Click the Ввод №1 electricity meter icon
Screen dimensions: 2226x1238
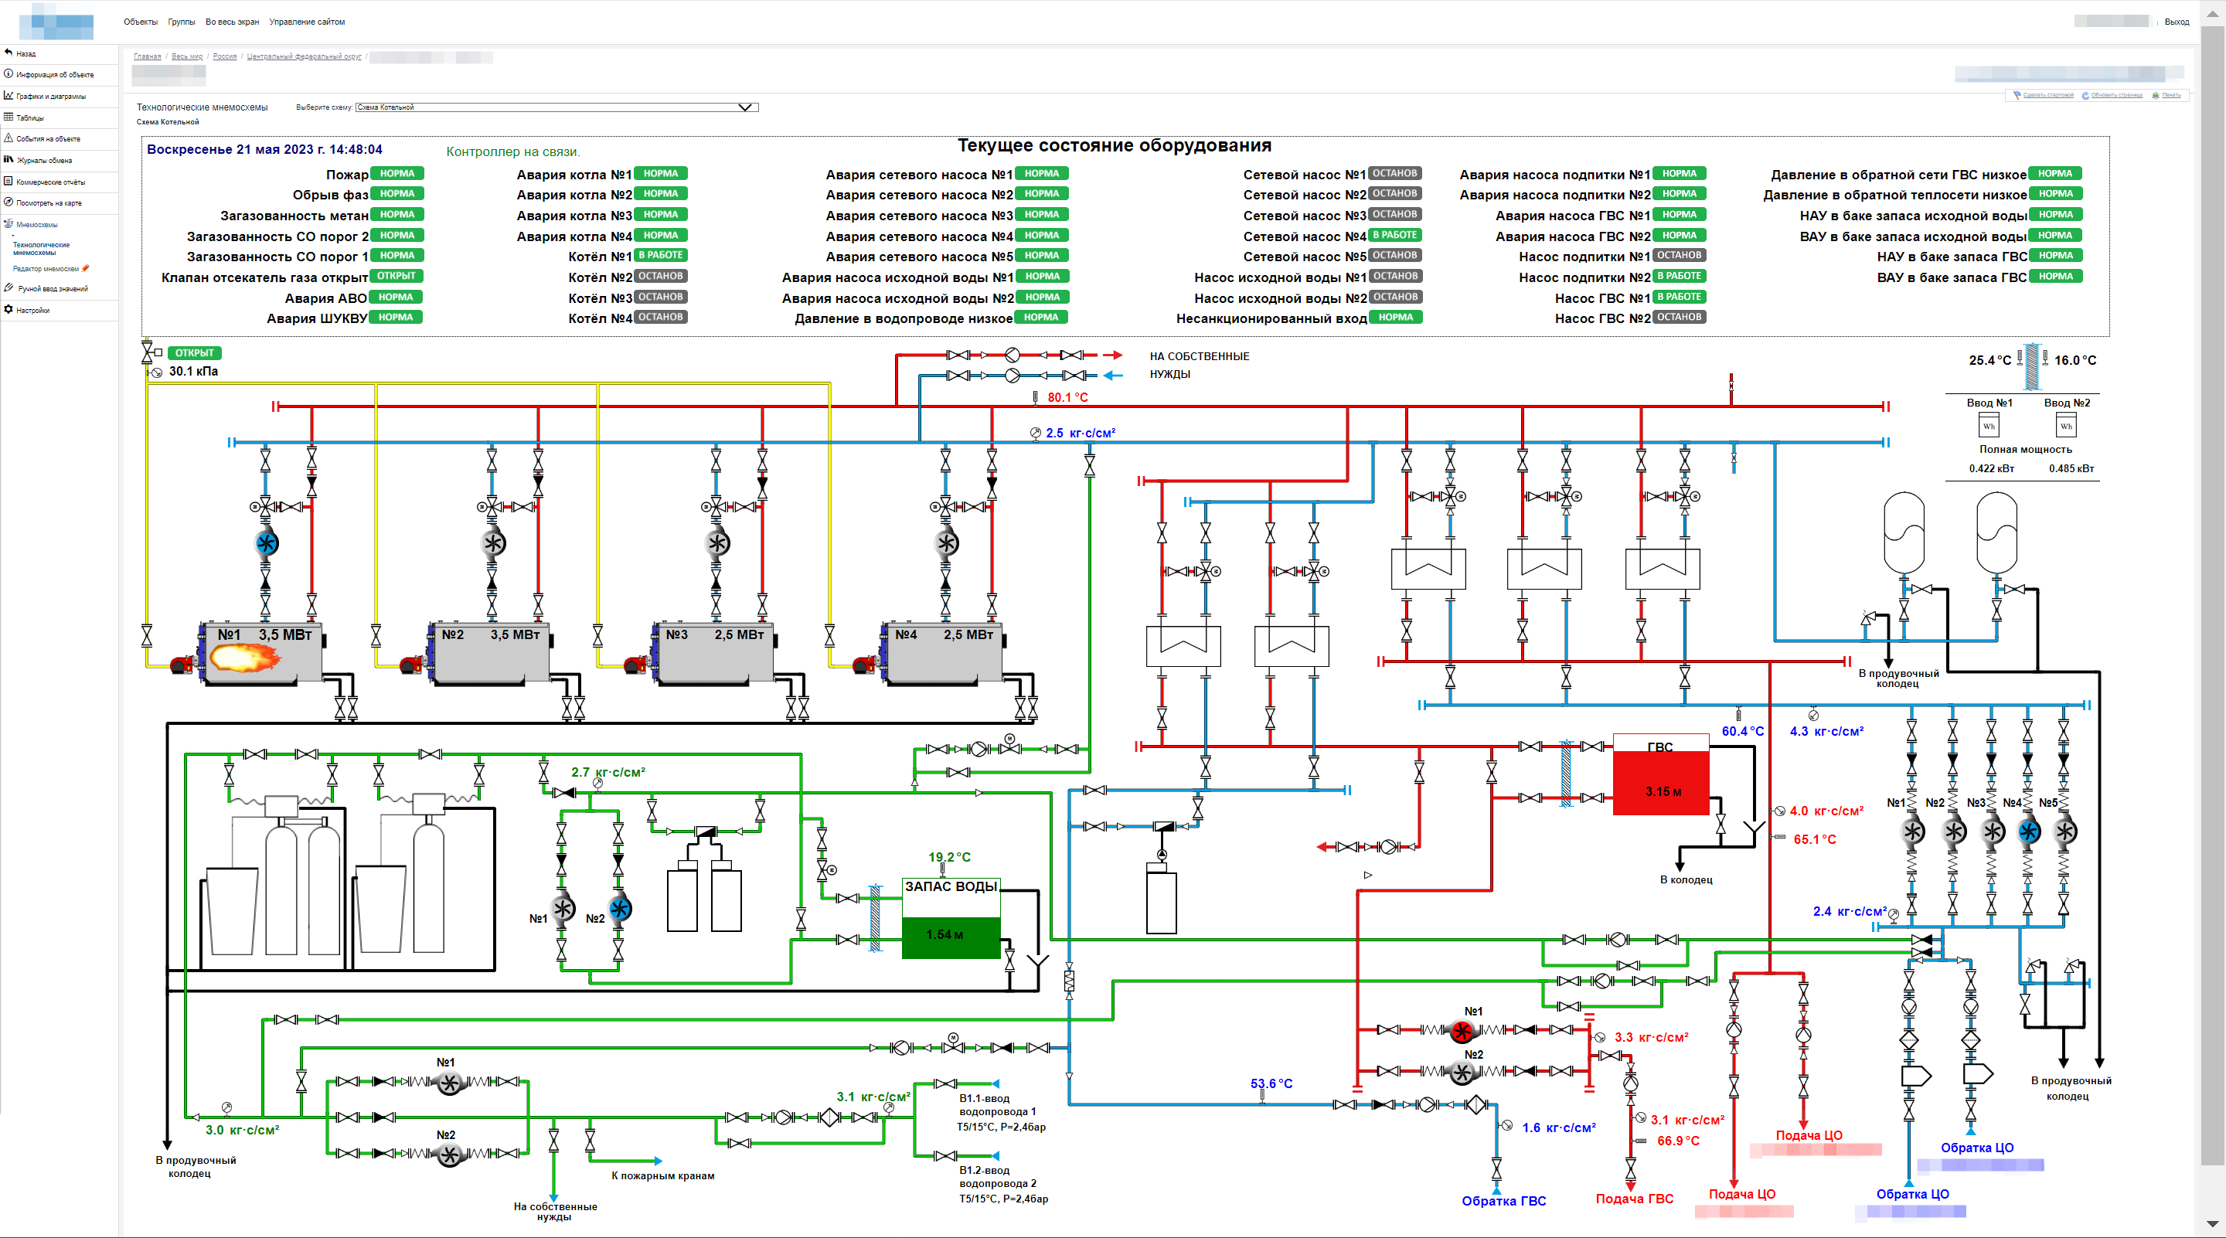pos(1989,426)
